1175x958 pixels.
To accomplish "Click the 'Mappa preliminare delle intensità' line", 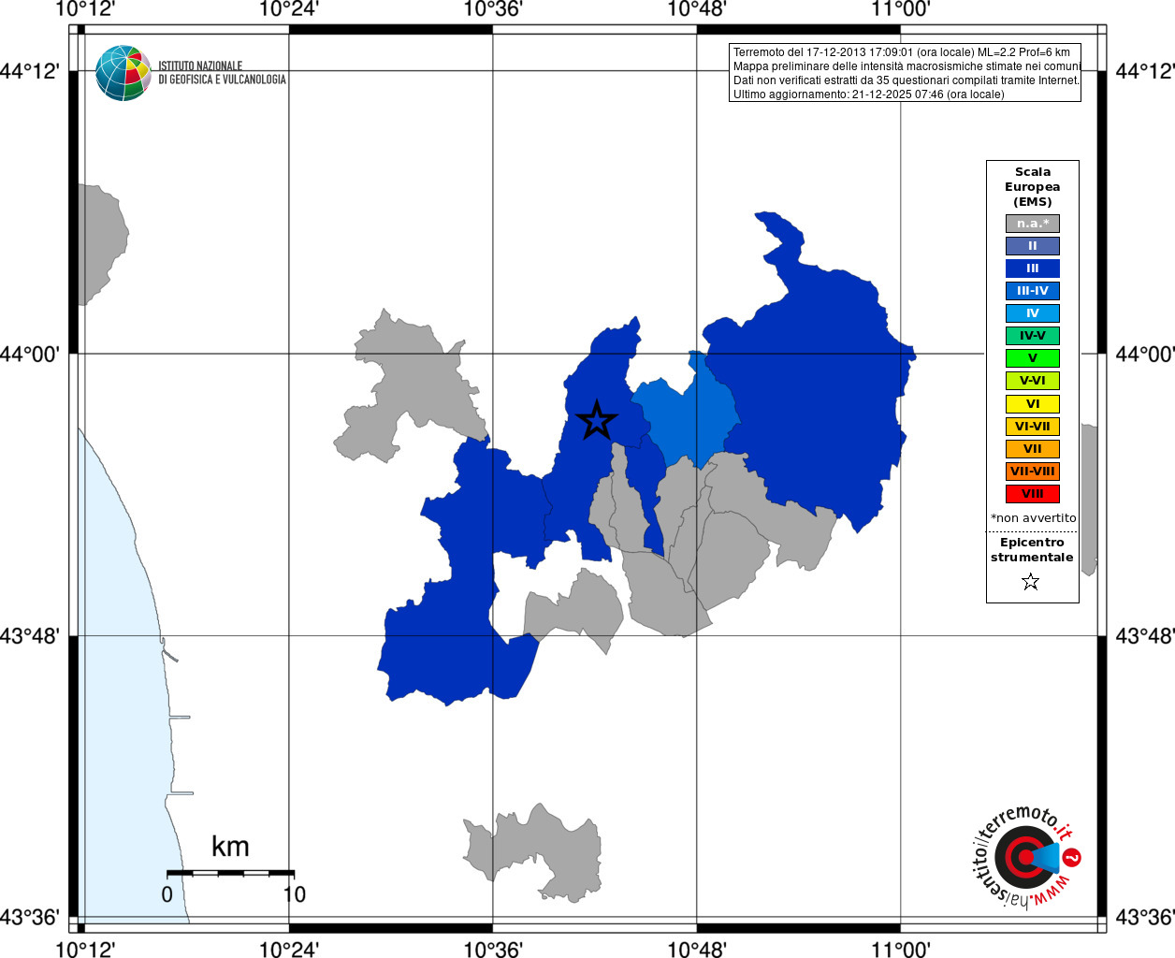I will [907, 66].
